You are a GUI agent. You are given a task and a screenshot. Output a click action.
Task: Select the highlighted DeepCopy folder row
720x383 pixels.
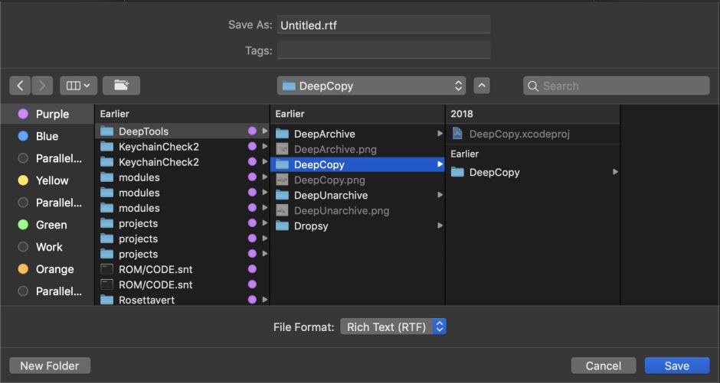358,164
